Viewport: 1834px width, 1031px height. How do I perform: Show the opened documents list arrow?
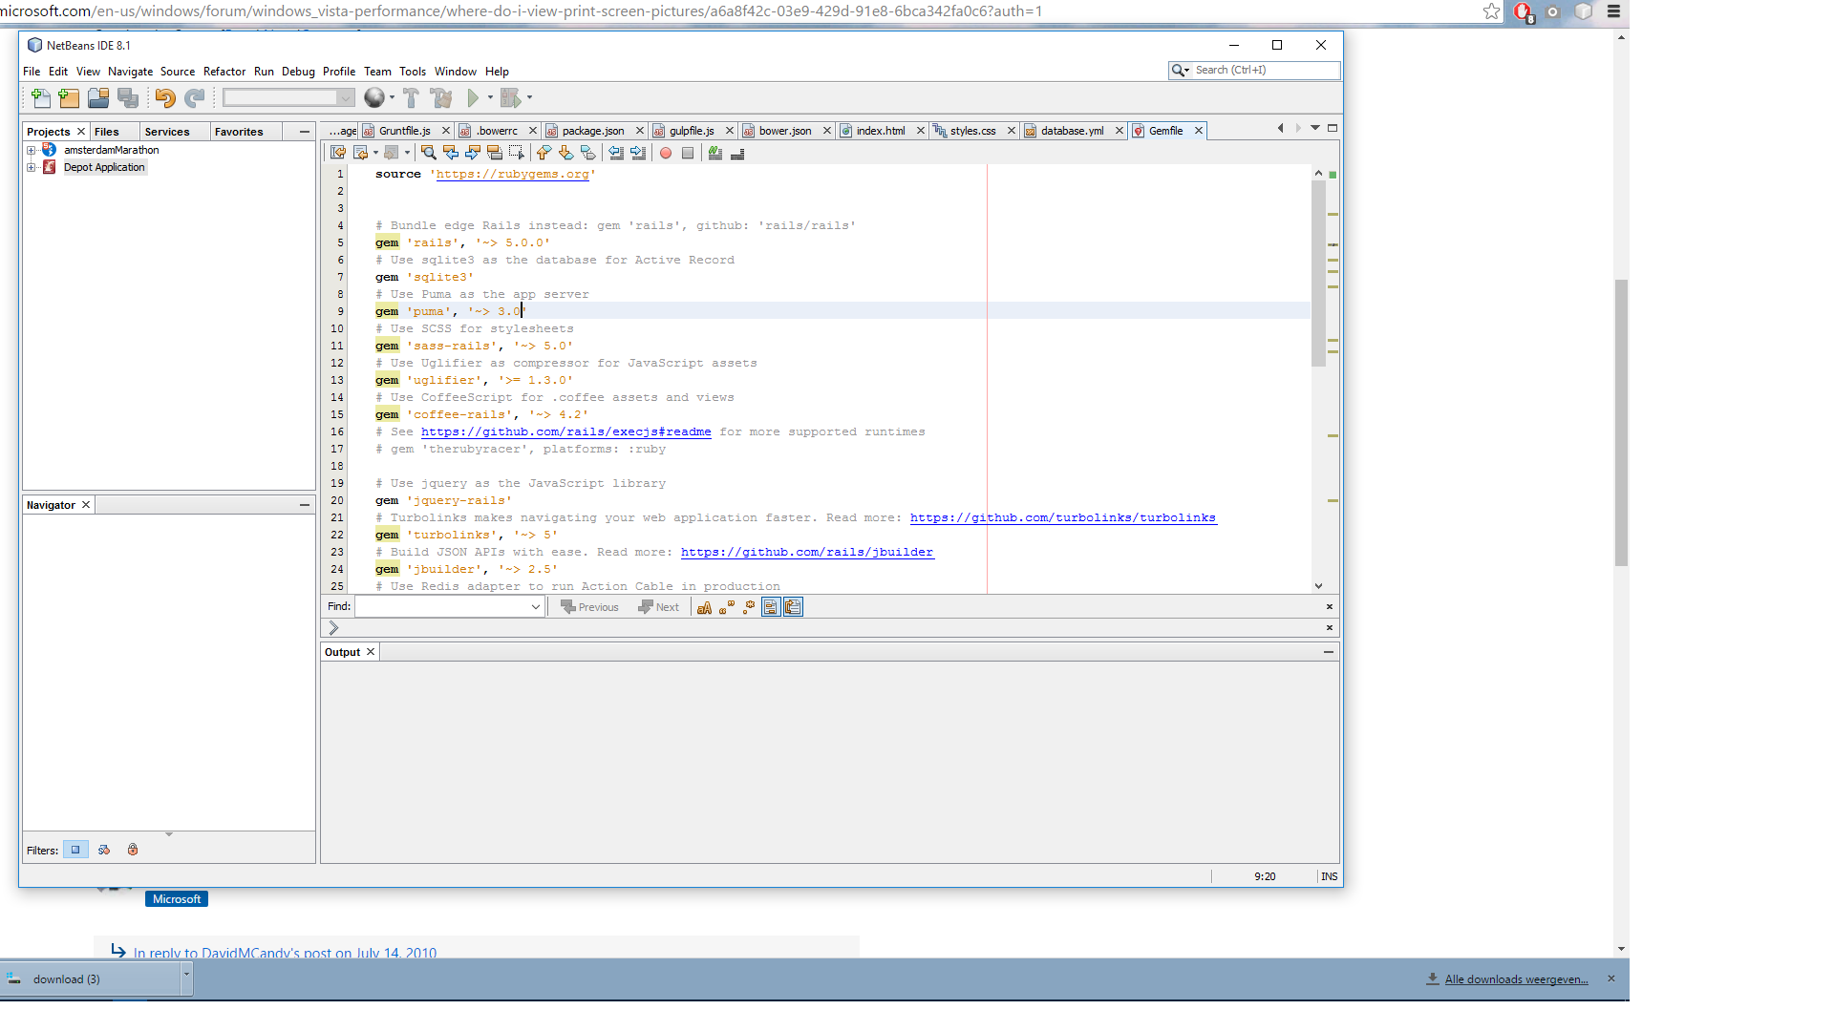(1315, 128)
